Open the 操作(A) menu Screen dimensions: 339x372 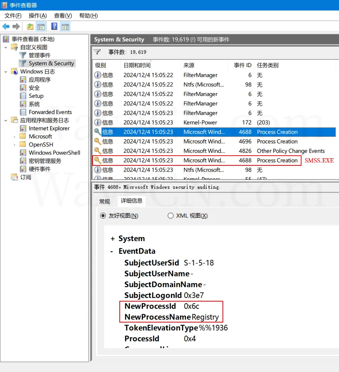(x=38, y=16)
